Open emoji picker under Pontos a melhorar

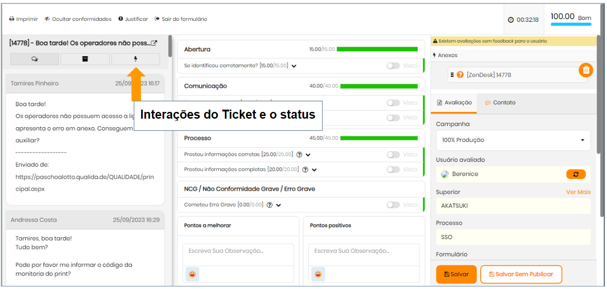tap(192, 274)
